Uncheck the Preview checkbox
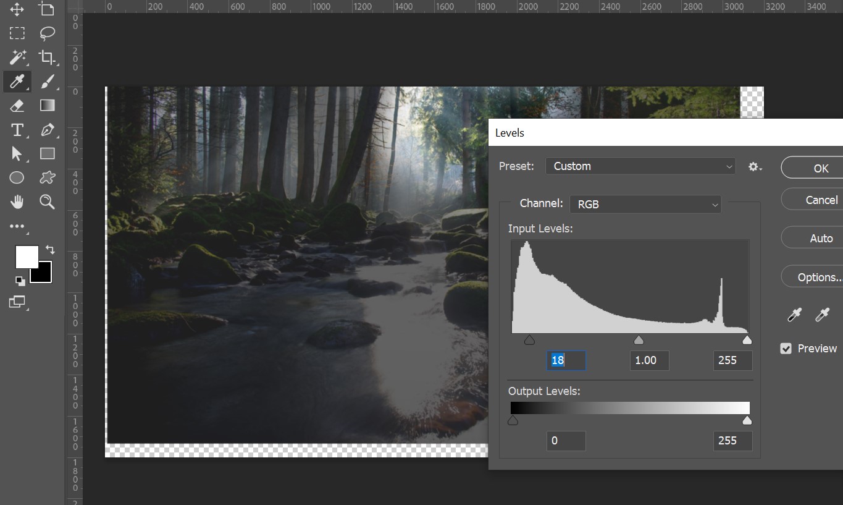The height and width of the screenshot is (505, 843). tap(786, 349)
